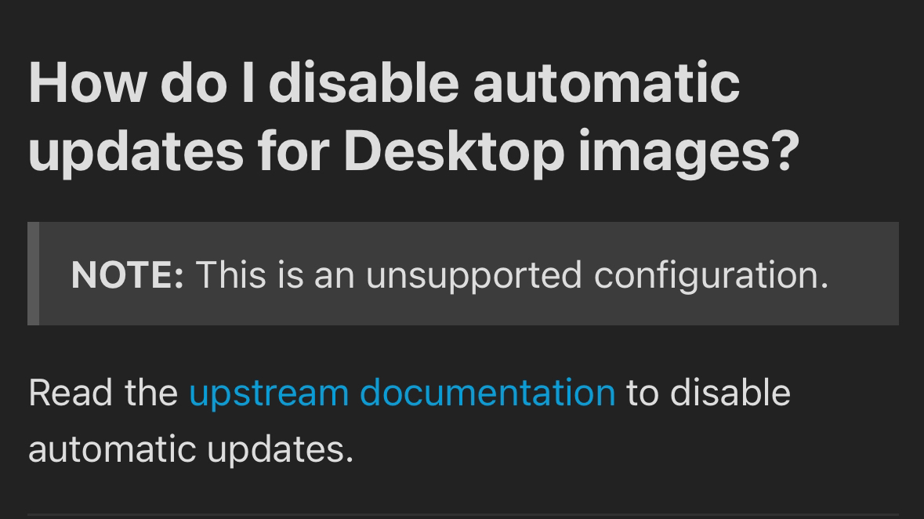This screenshot has width=924, height=519.
Task: Click the horizontal divider line at the bottom
Action: tap(463, 515)
